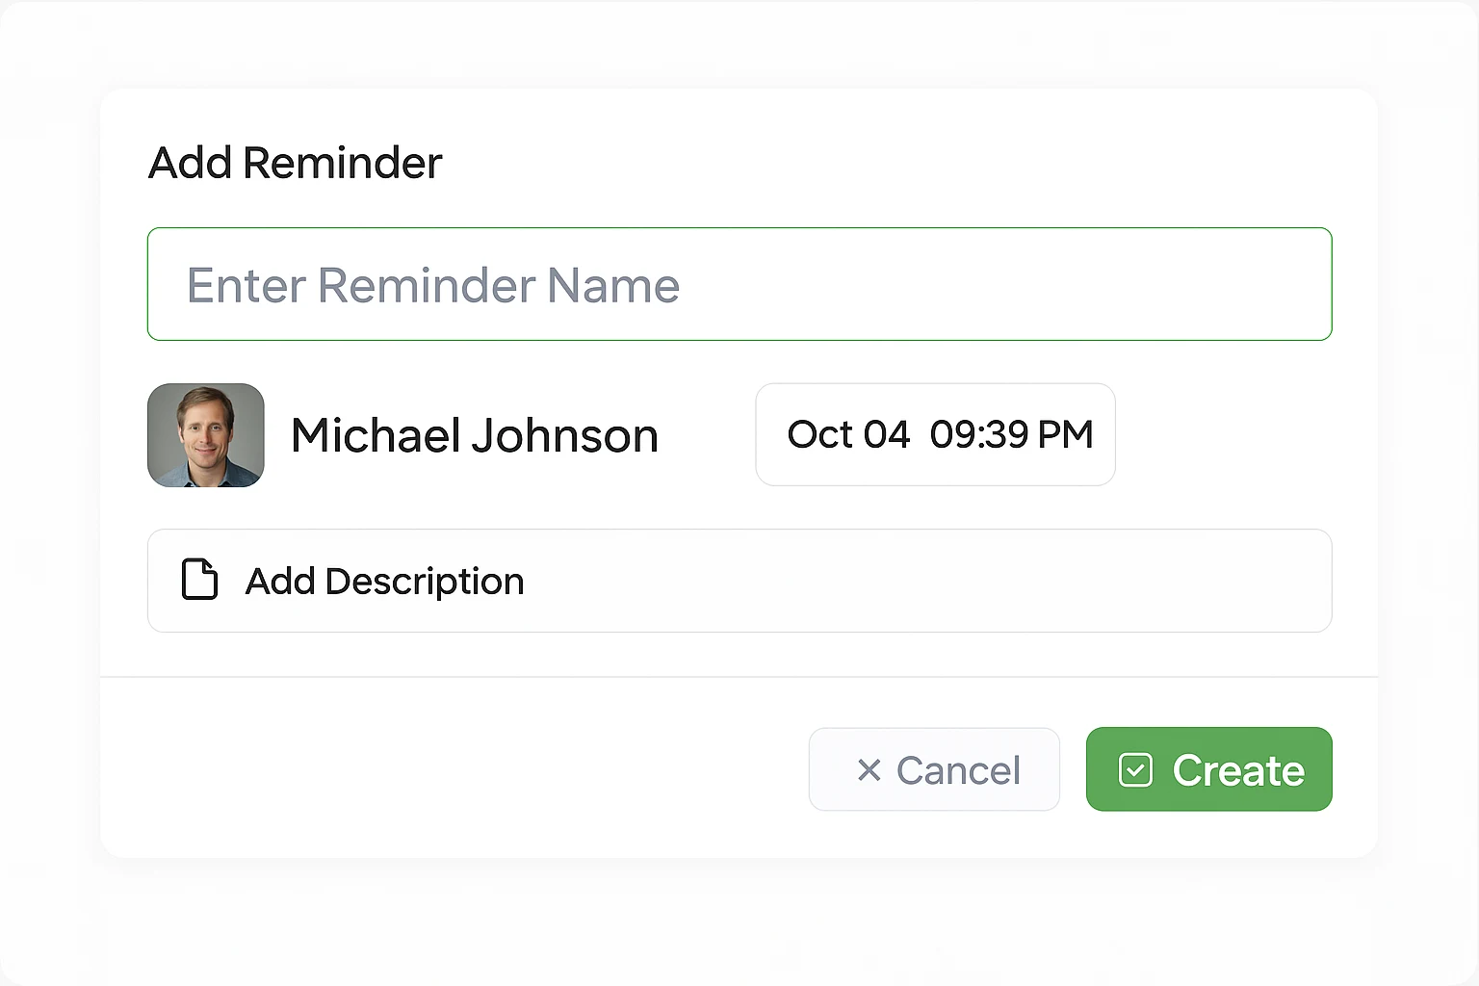1479x986 pixels.
Task: Click the document icon beside Add Description
Action: [x=199, y=580]
